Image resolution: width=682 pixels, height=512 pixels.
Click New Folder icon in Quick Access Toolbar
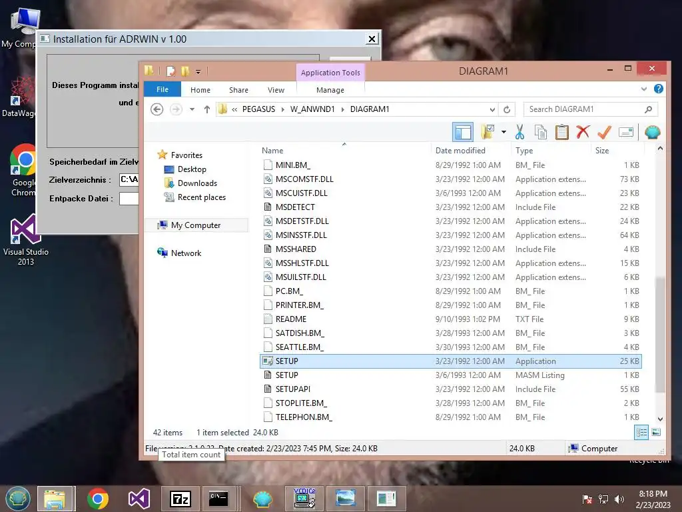(x=185, y=71)
